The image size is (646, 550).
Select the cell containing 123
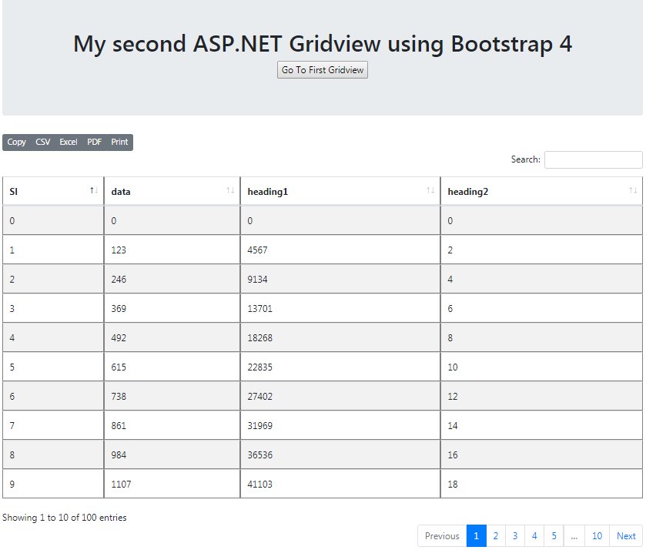point(172,250)
